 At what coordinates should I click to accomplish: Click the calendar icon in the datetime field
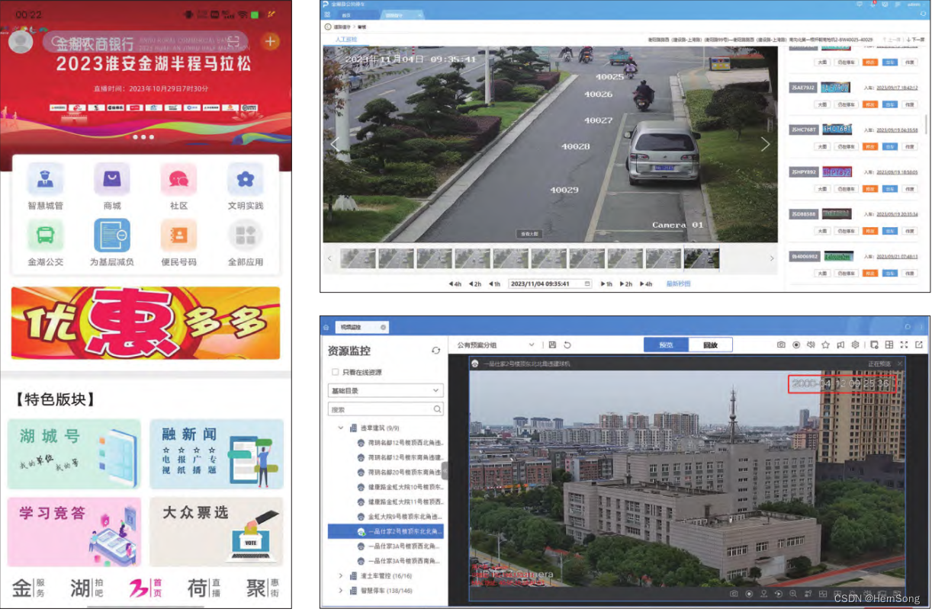[587, 284]
